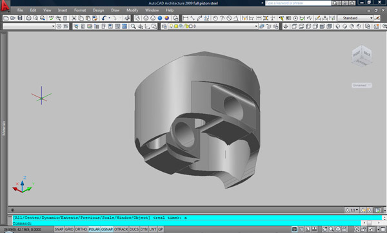Open the Edit menu

[x=33, y=10]
